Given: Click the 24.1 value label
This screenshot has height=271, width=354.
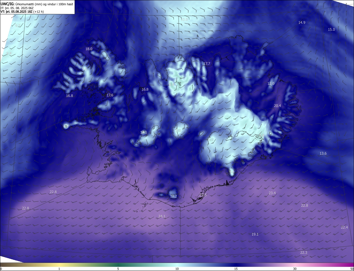Looking at the screenshot, I should (162, 216).
